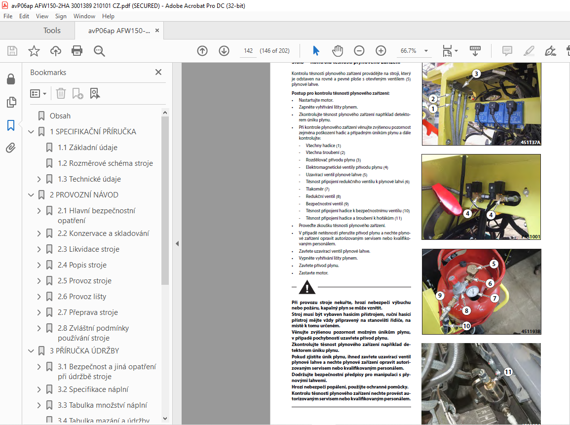Screen dimensions: 570x425
Task: Expand '2.5 Provoz stroje' bookmark
Action: pyautogui.click(x=39, y=281)
